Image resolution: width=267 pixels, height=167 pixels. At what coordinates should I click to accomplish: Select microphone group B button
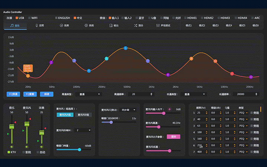[x=83, y=115]
